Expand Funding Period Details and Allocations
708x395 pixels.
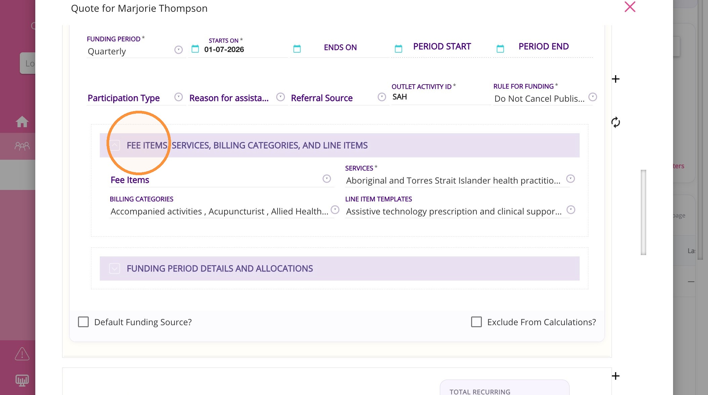click(115, 268)
